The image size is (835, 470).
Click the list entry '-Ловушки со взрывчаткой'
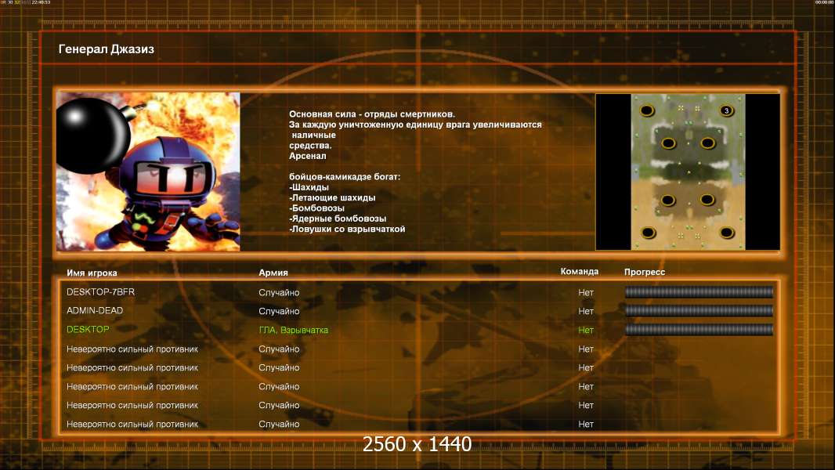click(x=347, y=229)
